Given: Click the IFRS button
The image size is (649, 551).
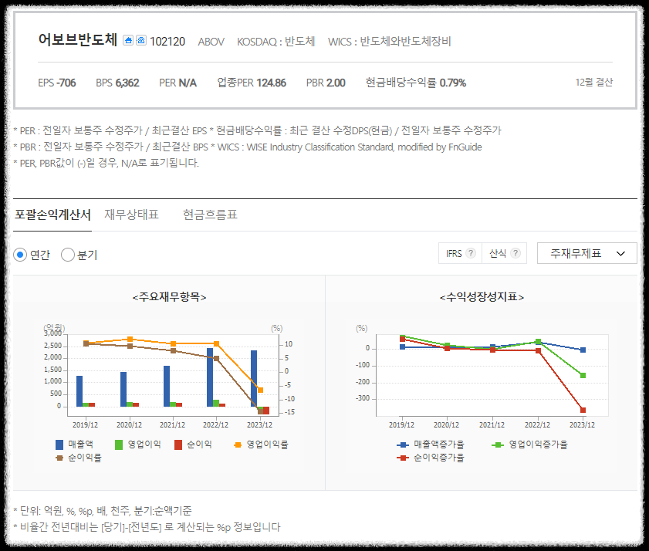Looking at the screenshot, I should [460, 253].
